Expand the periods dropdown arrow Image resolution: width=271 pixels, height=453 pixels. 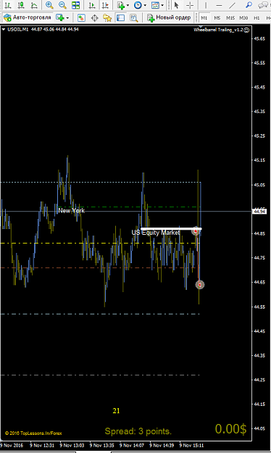tap(145, 5)
